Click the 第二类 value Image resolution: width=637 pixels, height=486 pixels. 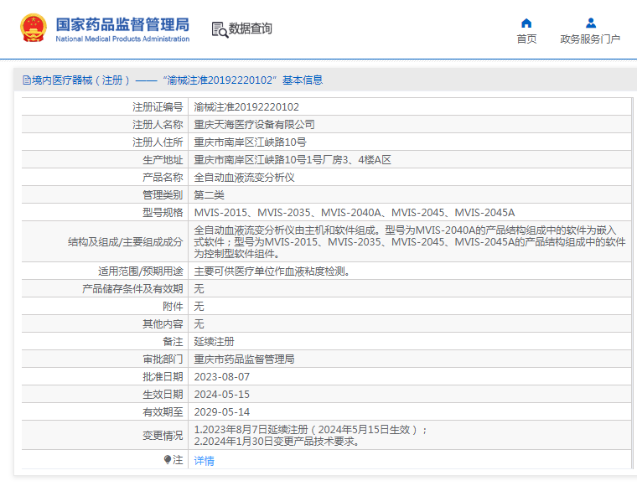(209, 195)
